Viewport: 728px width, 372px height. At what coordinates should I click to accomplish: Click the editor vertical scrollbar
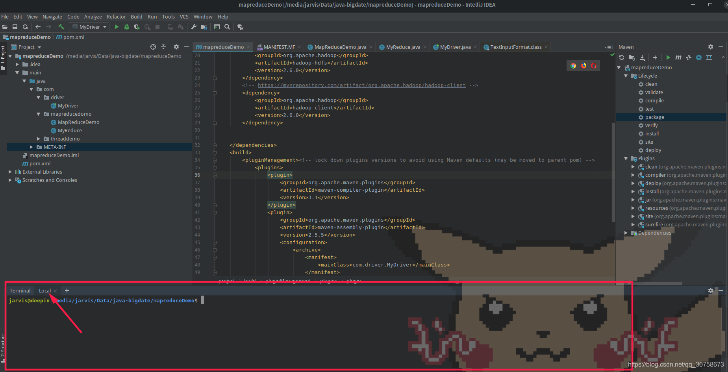[x=613, y=172]
